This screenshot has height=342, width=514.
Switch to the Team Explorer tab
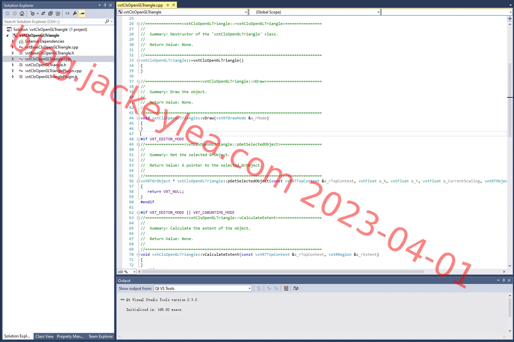click(101, 336)
